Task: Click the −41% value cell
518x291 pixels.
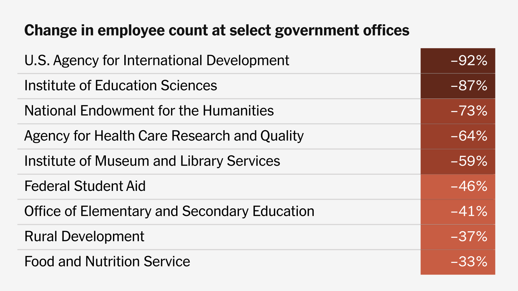Action: click(x=458, y=212)
